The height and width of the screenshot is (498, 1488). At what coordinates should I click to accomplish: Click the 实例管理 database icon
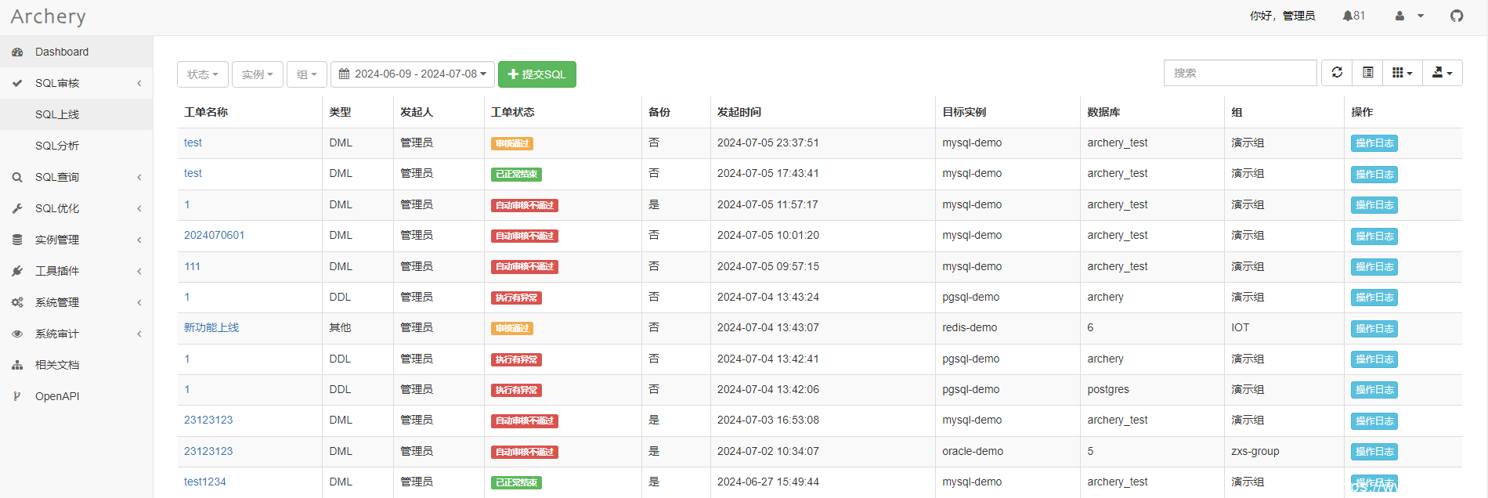pos(17,240)
